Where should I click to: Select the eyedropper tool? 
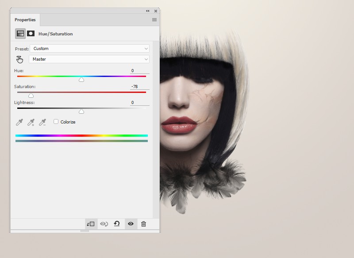click(x=19, y=122)
